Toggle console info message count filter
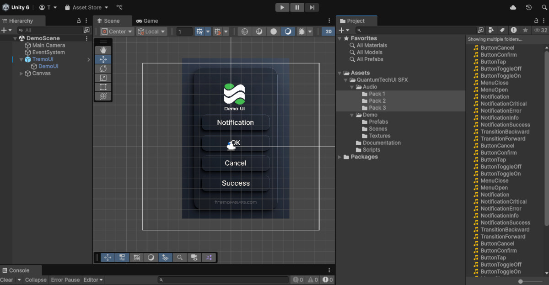Viewport: 549px width, 285px height. (298, 280)
